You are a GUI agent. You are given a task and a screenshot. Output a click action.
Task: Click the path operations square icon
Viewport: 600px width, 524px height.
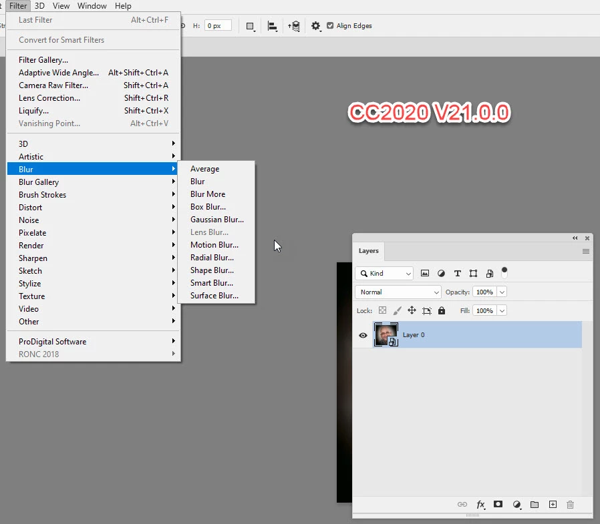point(251,26)
